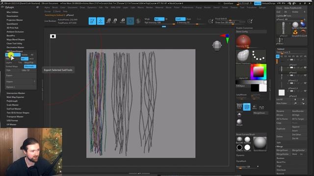Image resolution: width=314 pixels, height=176 pixels.
Task: Open the Document menu
Action: (73, 7)
